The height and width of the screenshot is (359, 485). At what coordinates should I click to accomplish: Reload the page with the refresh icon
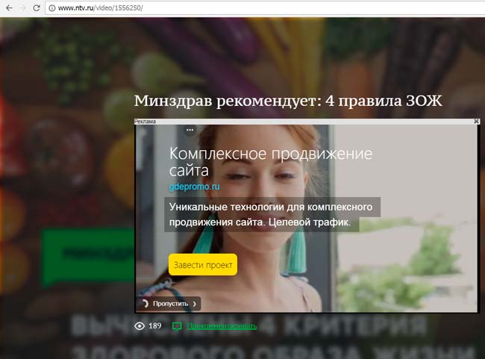coord(37,7)
